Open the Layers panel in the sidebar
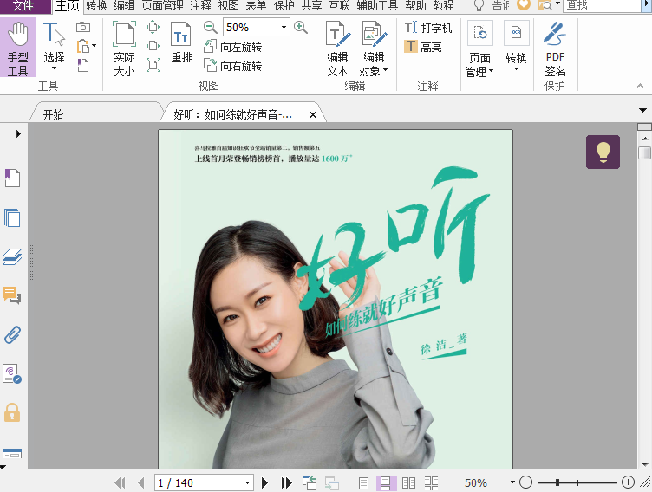Viewport: 652px width, 492px height. pyautogui.click(x=12, y=256)
